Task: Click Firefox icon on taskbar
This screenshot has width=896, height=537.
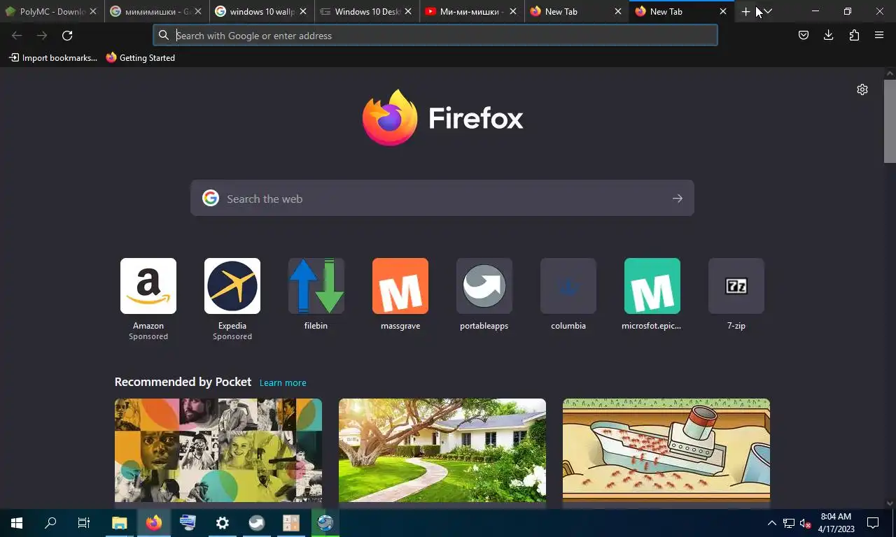Action: (154, 523)
